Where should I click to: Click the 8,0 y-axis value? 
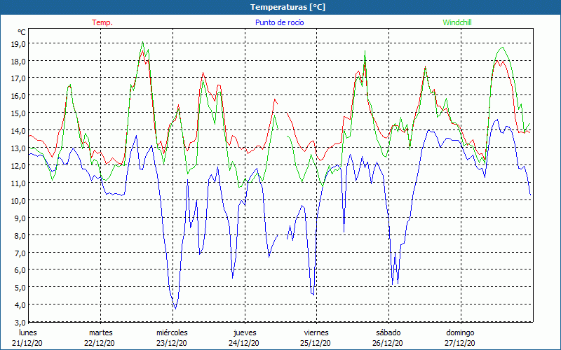20,236
